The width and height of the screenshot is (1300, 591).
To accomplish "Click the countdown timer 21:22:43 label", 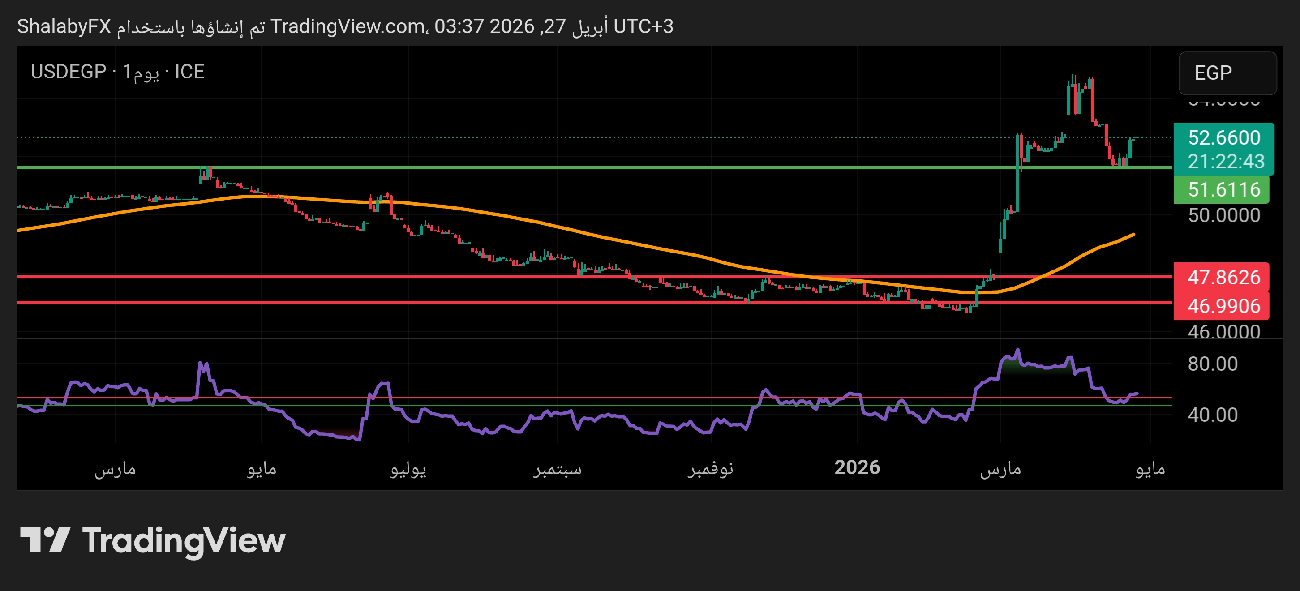I will click(1225, 162).
